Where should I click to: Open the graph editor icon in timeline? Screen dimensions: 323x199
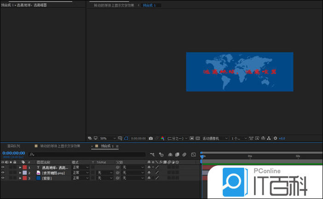pyautogui.click(x=193, y=154)
